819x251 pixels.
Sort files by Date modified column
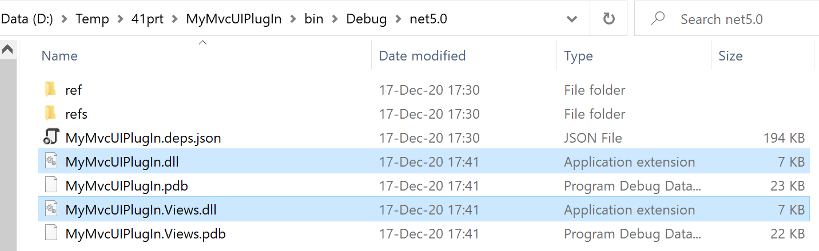[422, 56]
